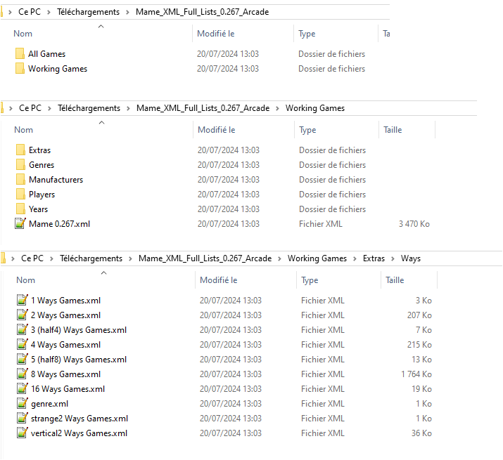
Task: Click the Ways breadcrumb segment
Action: pos(411,258)
